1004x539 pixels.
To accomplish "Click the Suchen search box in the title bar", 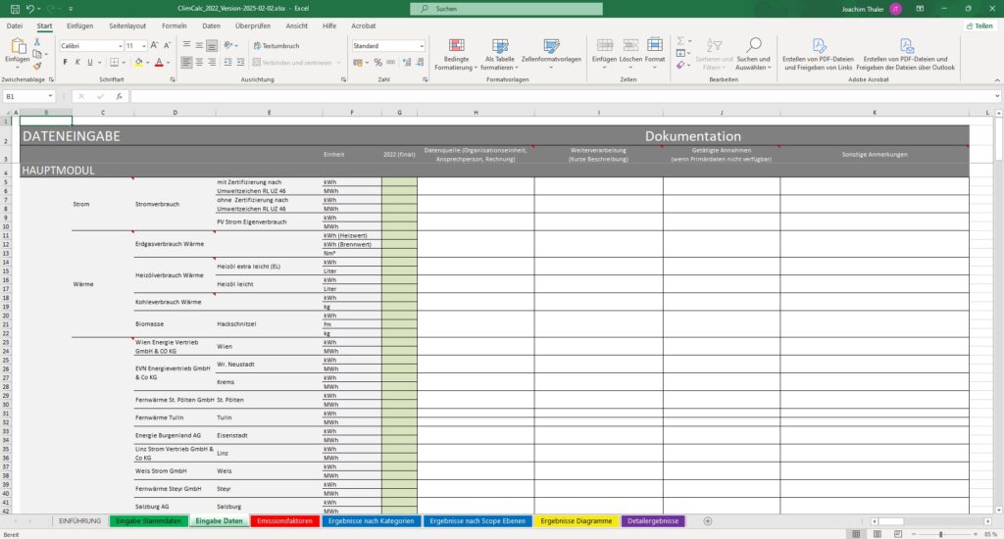I will coord(506,9).
